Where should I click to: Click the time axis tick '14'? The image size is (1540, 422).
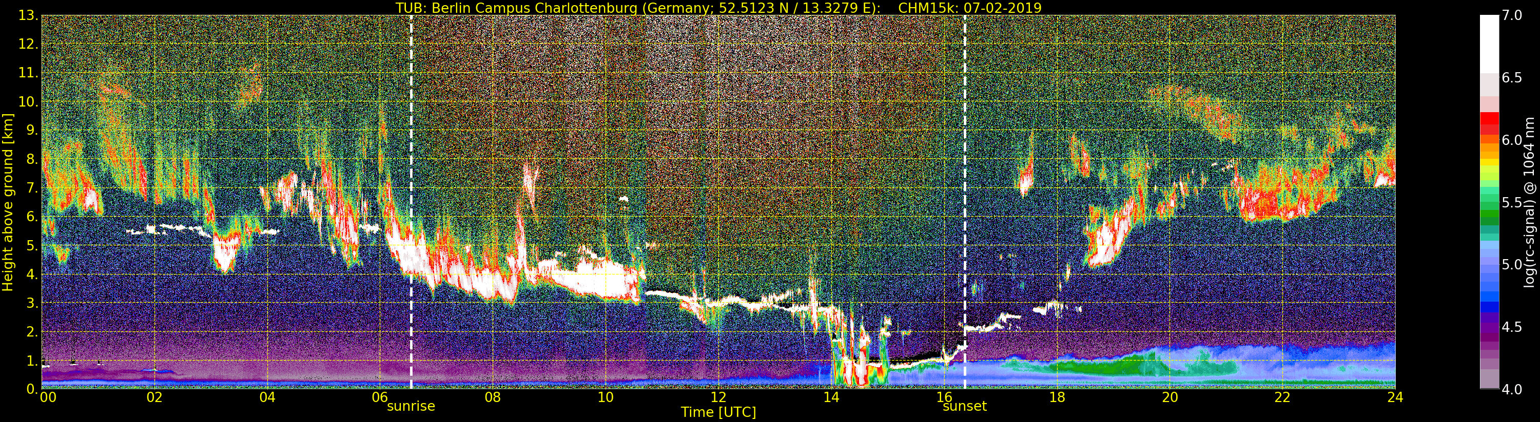coord(831,397)
